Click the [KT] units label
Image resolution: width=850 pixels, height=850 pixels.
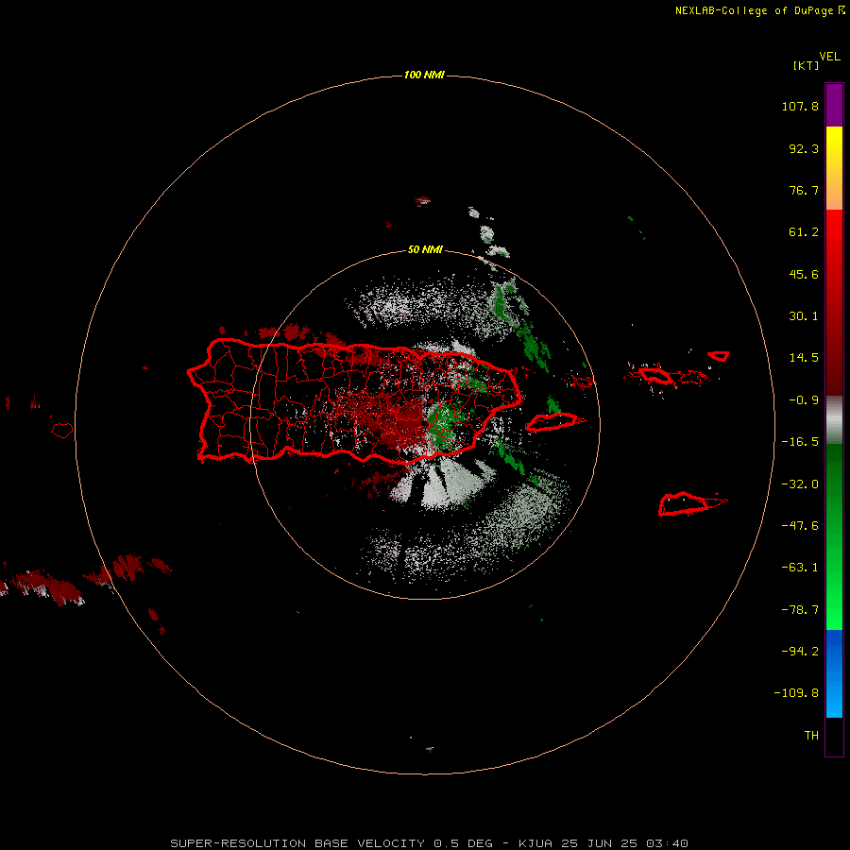(807, 65)
